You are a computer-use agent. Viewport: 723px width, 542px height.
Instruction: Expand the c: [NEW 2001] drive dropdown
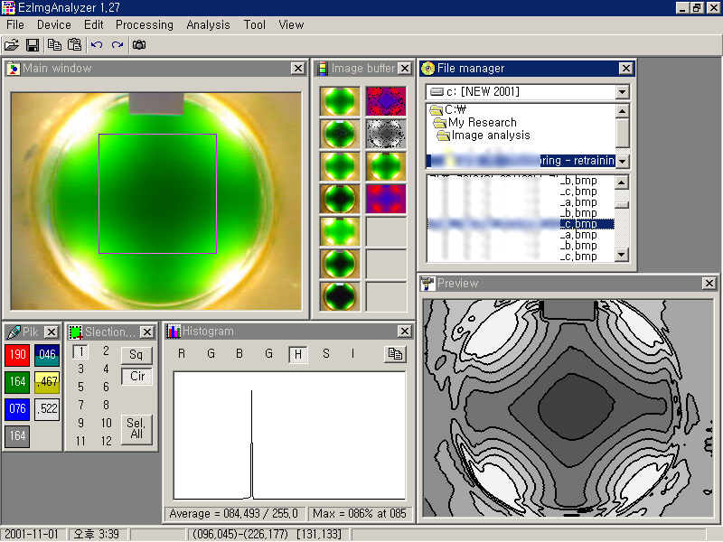[622, 92]
